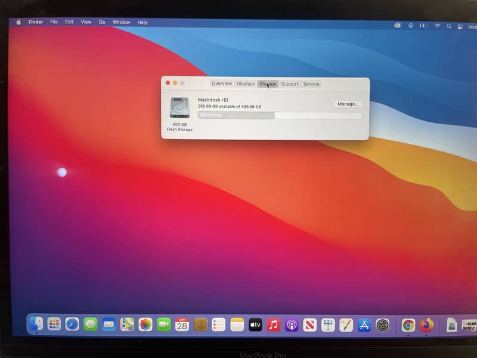Open the Apple menu

click(18, 22)
